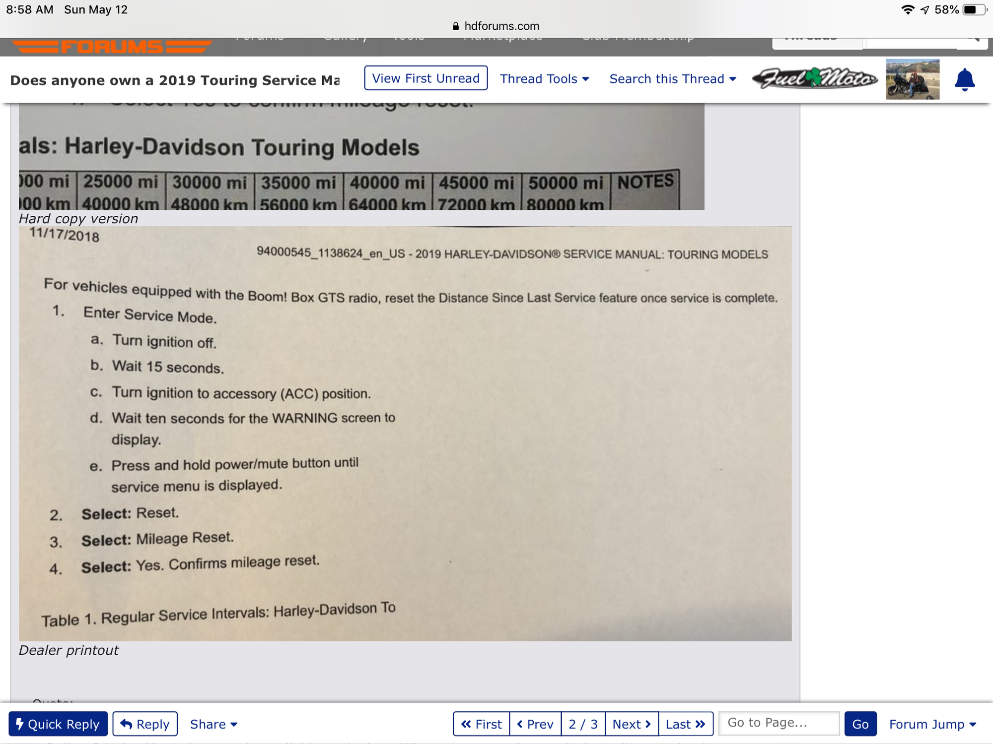The height and width of the screenshot is (744, 993).
Task: Open Thread Tools dropdown menu
Action: (544, 79)
